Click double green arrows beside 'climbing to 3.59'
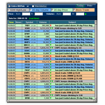Image resolution: width=105 pixels, height=105 pixels. pos(52,81)
